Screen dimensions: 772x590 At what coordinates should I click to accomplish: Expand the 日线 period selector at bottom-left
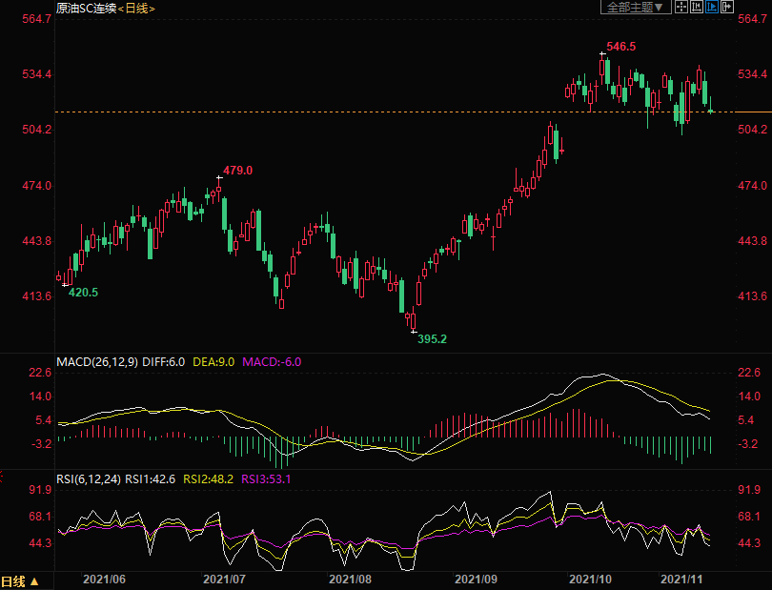click(x=20, y=580)
